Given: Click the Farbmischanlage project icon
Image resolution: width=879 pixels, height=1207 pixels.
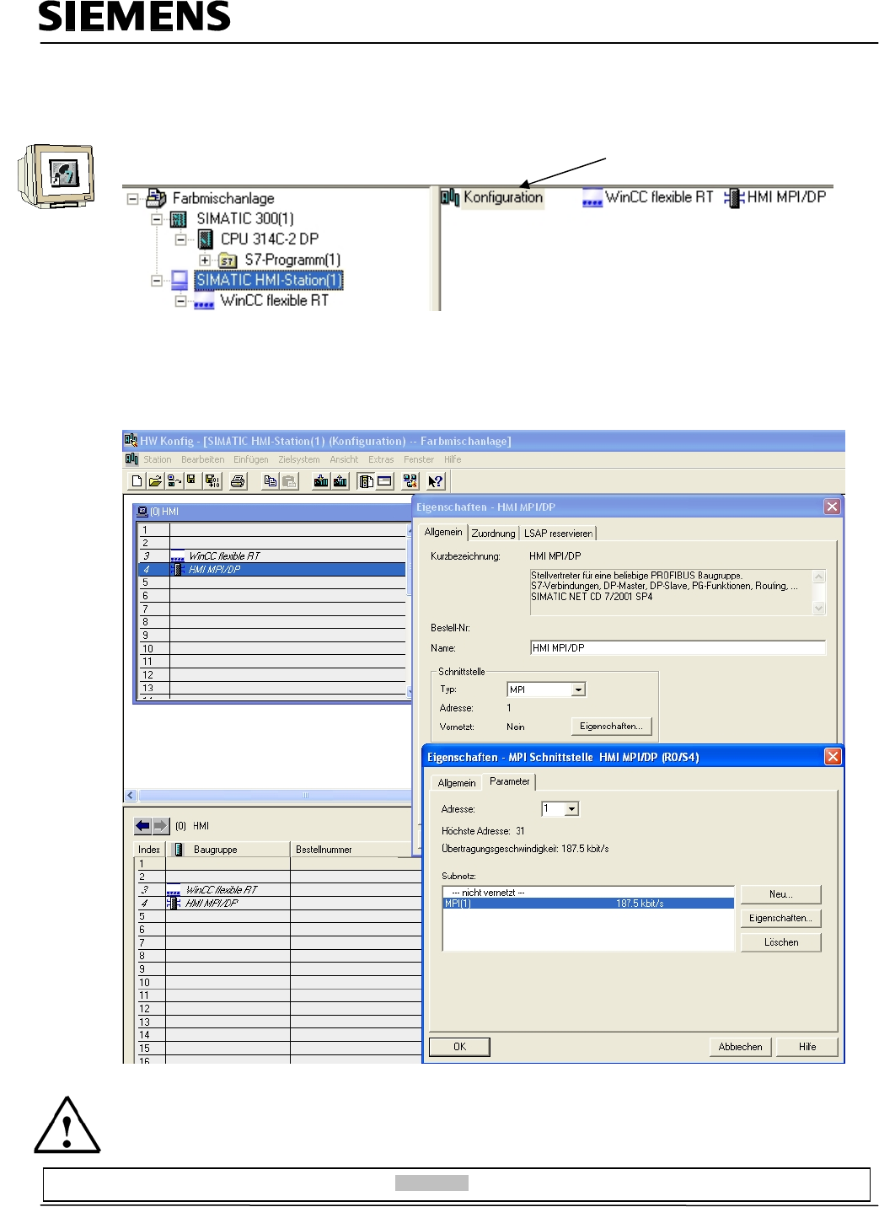Looking at the screenshot, I should click(x=156, y=198).
